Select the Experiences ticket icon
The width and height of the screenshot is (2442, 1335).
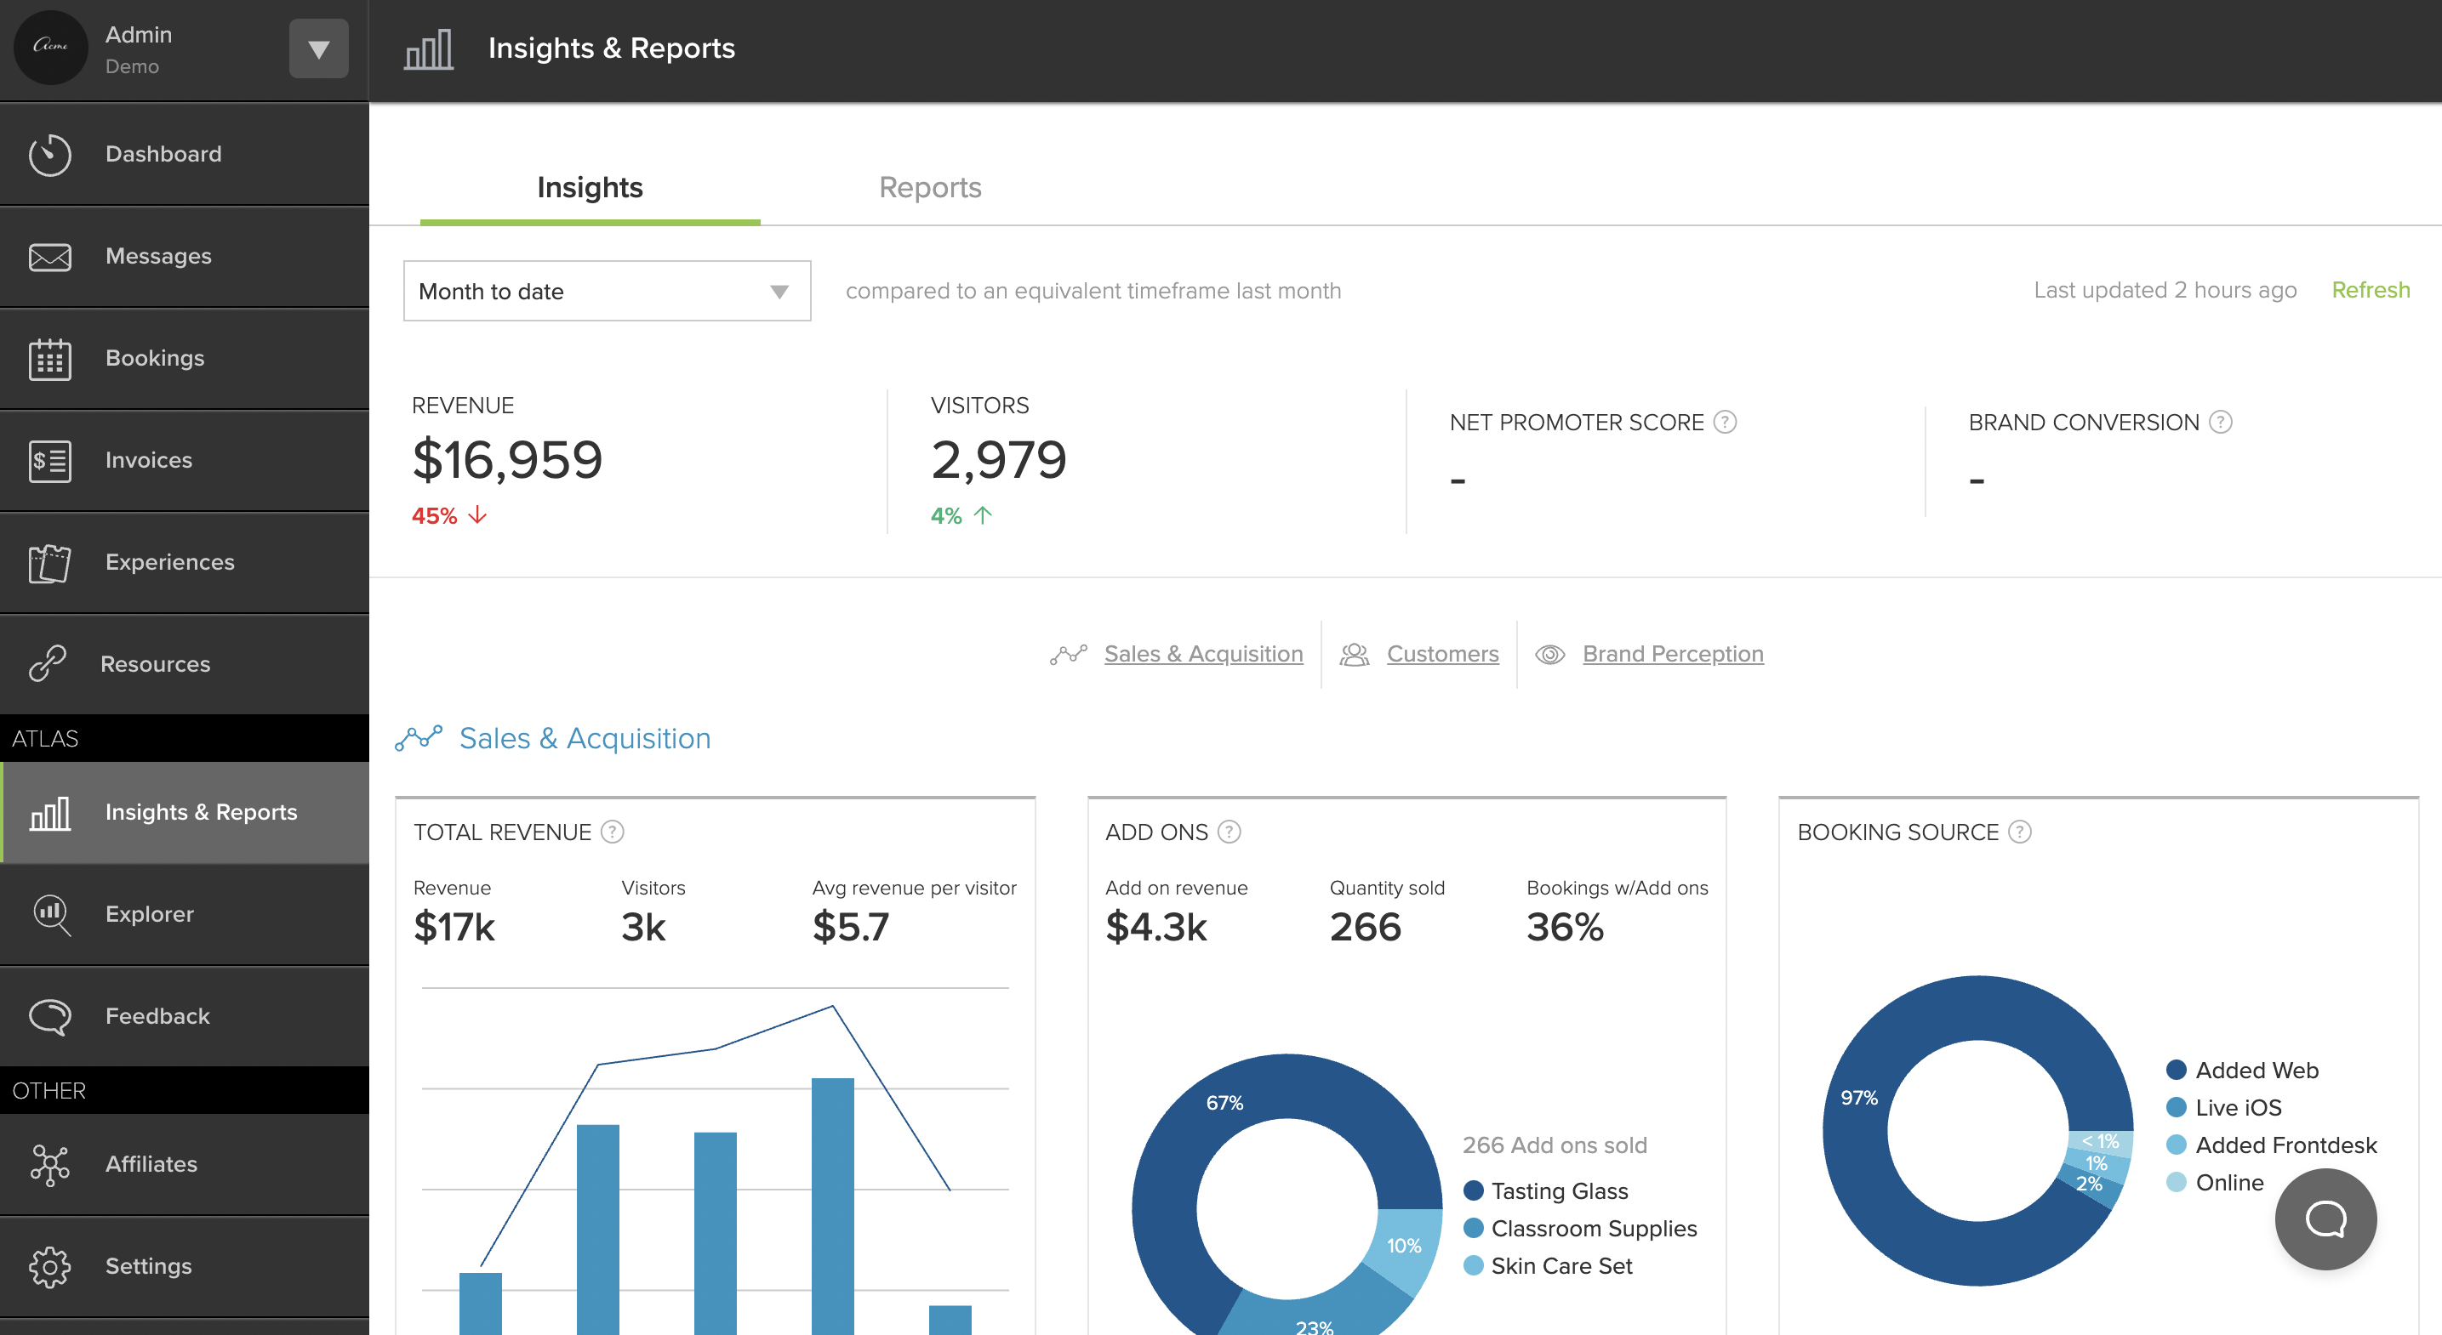tap(49, 562)
